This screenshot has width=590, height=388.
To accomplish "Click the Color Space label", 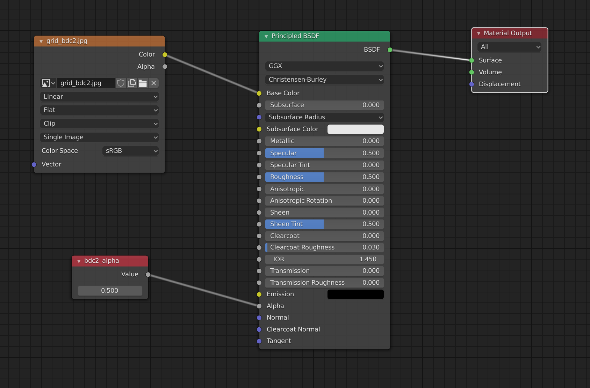I will (60, 151).
